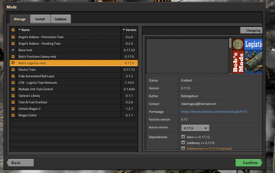The height and width of the screenshot is (173, 275).
Task: Uncheck Fully Automated Rail Layer checkbox
Action: (13, 76)
